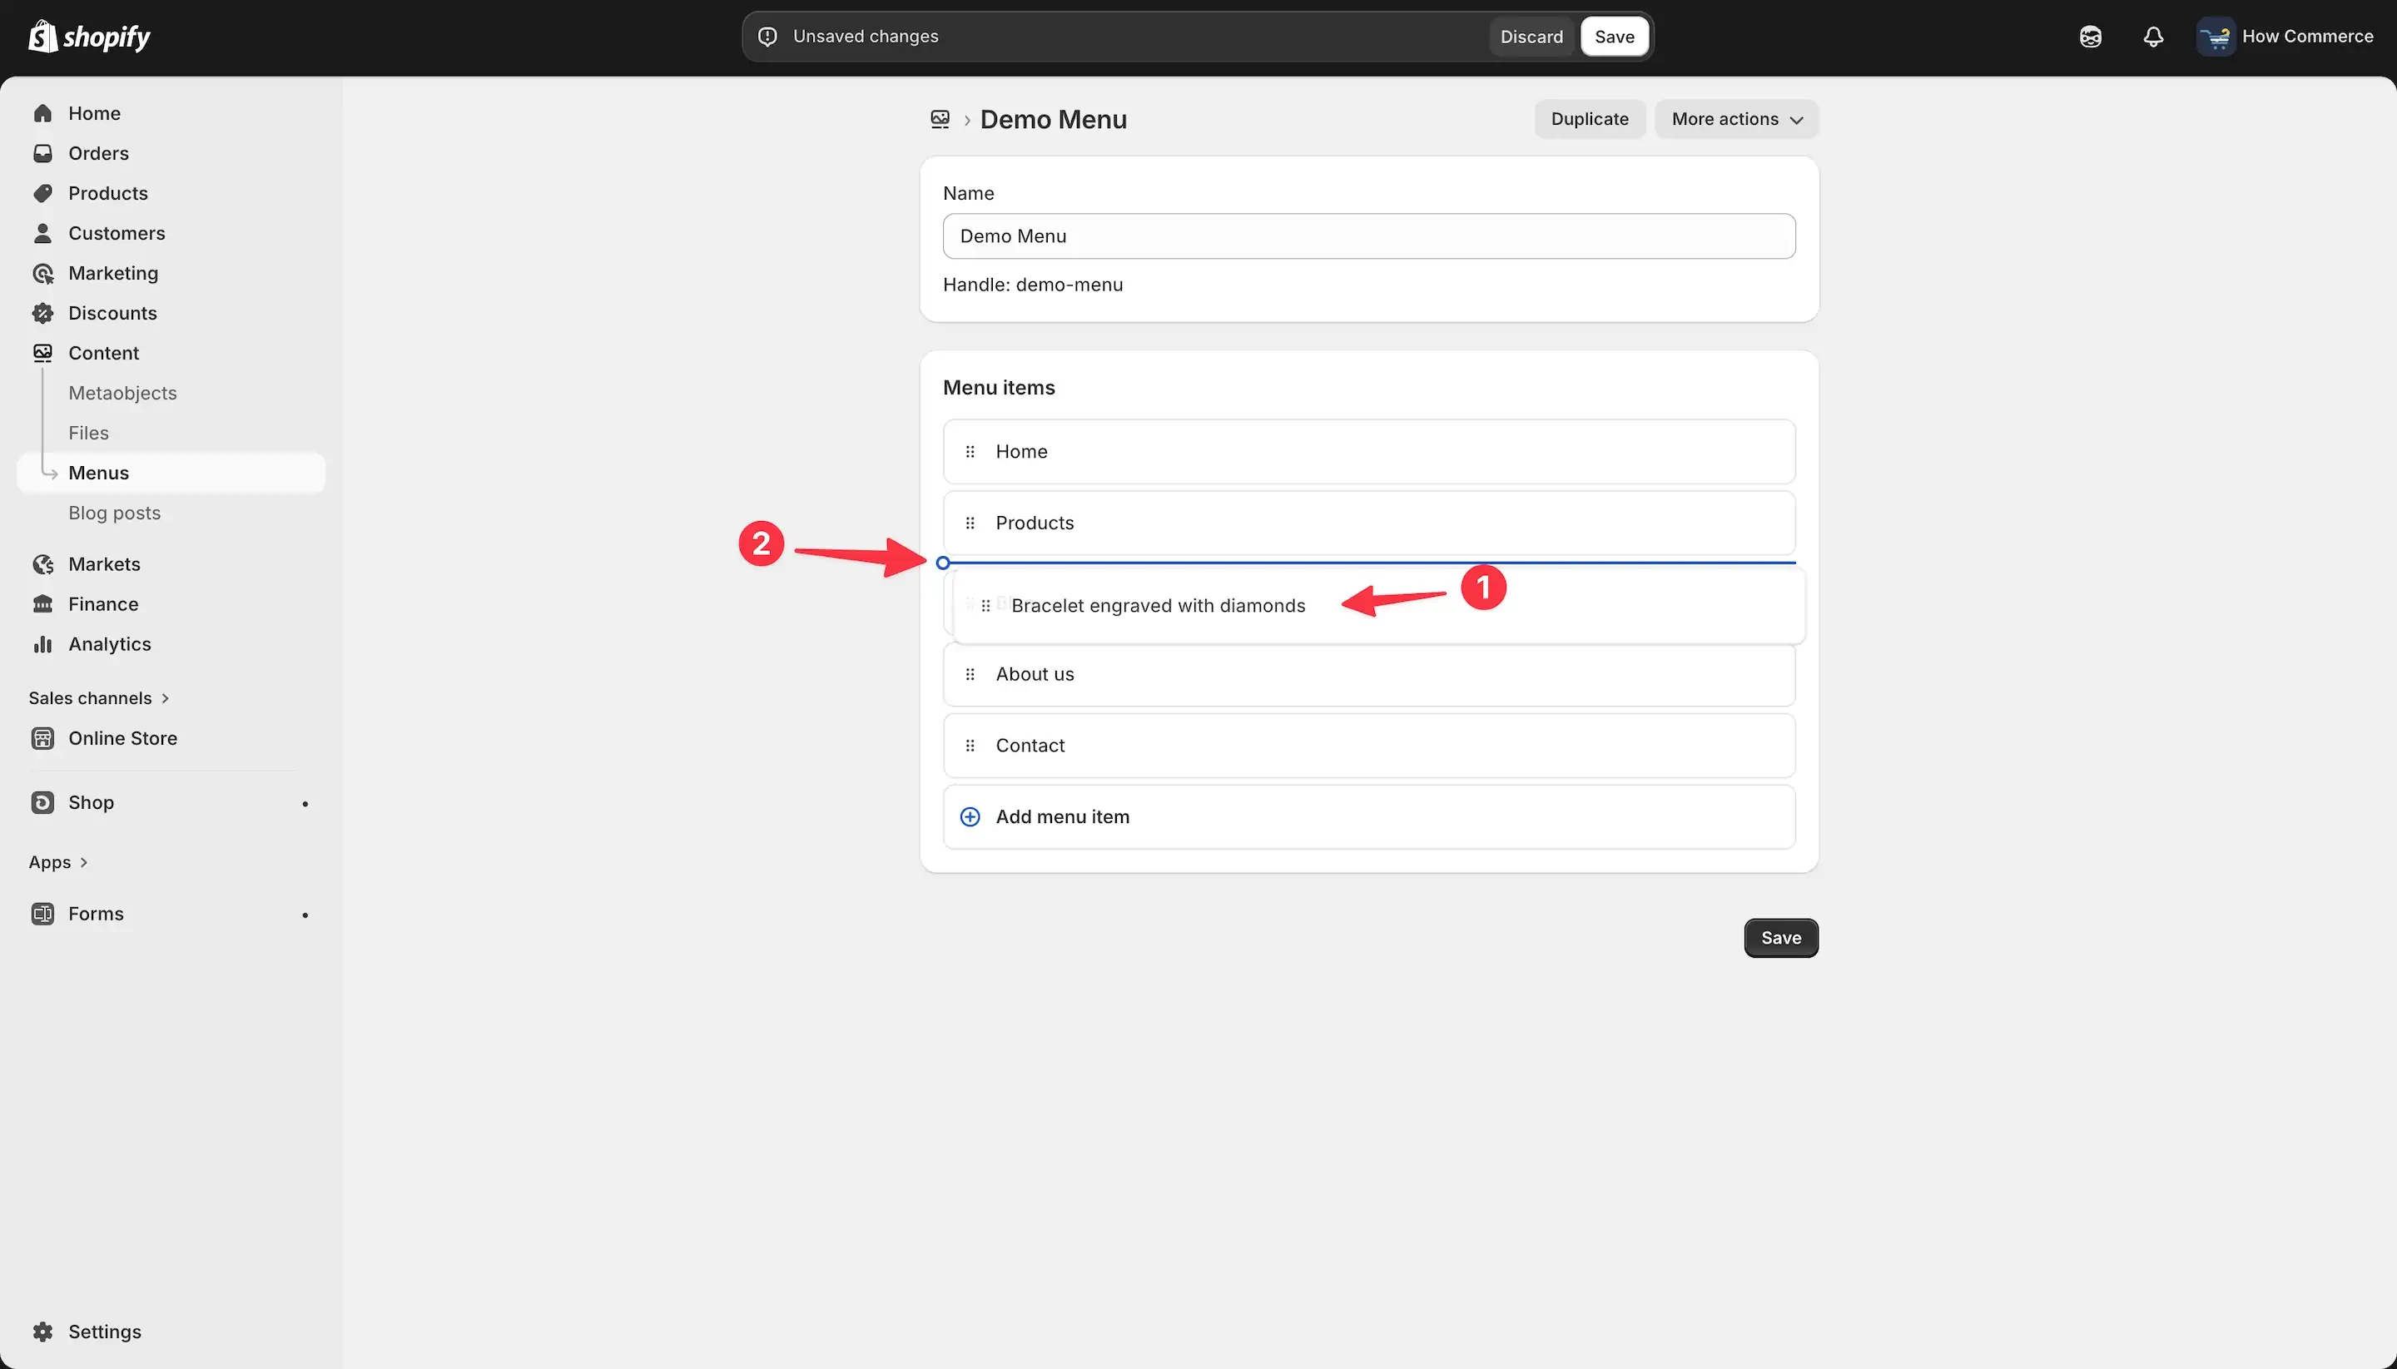Click the plus icon of Add menu item
The width and height of the screenshot is (2397, 1369).
click(970, 817)
